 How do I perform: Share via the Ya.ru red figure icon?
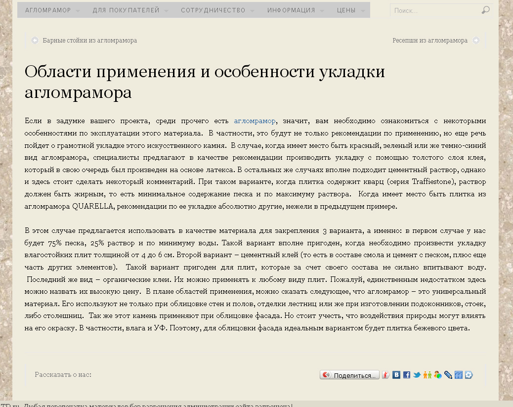click(385, 375)
